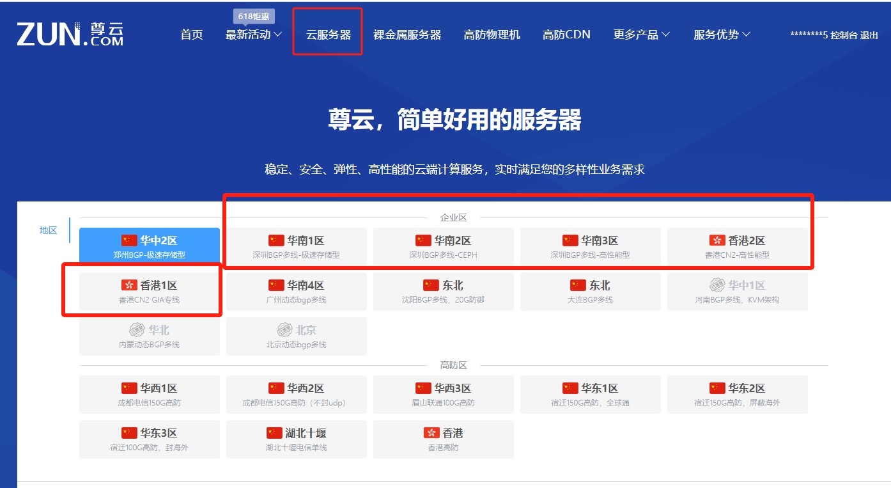
Task: Go to 裸金属服务器 page
Action: (x=407, y=35)
